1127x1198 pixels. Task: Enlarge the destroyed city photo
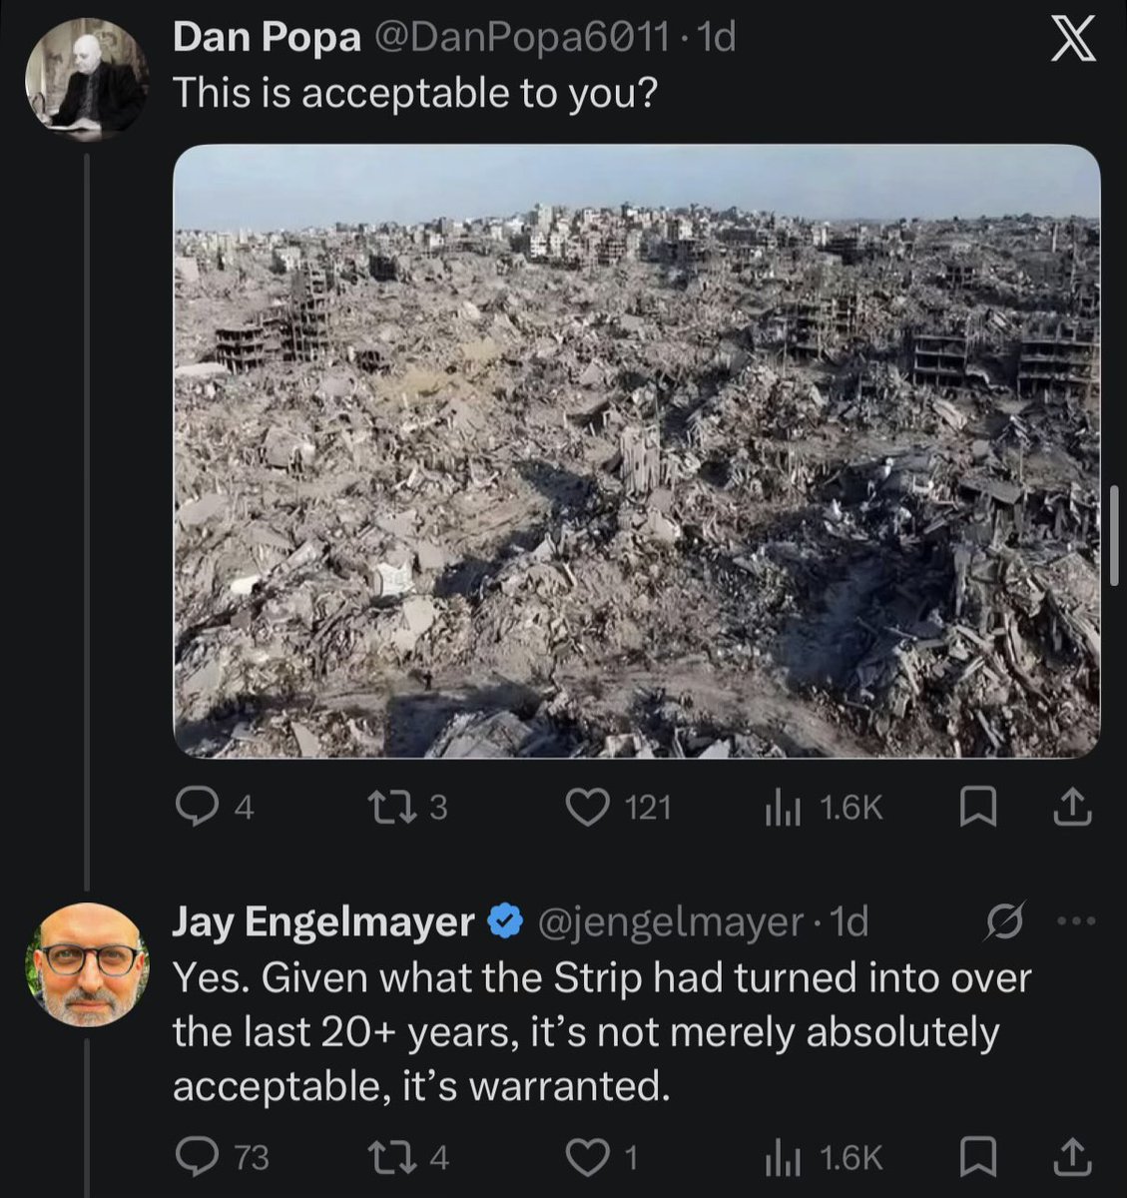point(637,451)
